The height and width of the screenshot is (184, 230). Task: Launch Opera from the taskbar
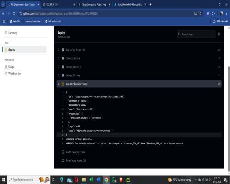(76, 179)
